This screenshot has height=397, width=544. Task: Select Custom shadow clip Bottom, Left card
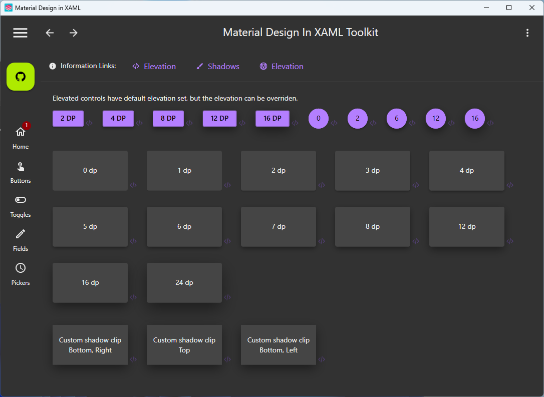[x=279, y=345]
